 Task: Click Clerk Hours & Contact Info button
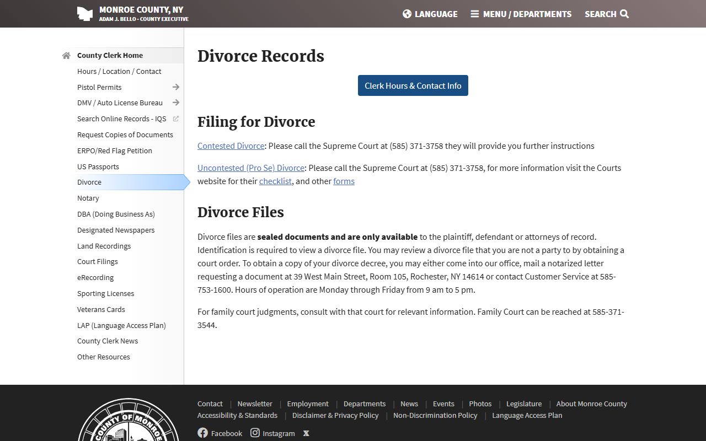click(x=413, y=85)
